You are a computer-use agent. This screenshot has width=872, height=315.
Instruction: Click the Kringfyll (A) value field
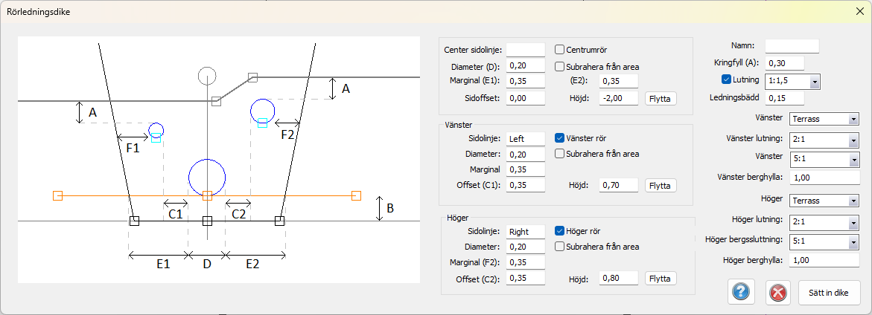(784, 63)
